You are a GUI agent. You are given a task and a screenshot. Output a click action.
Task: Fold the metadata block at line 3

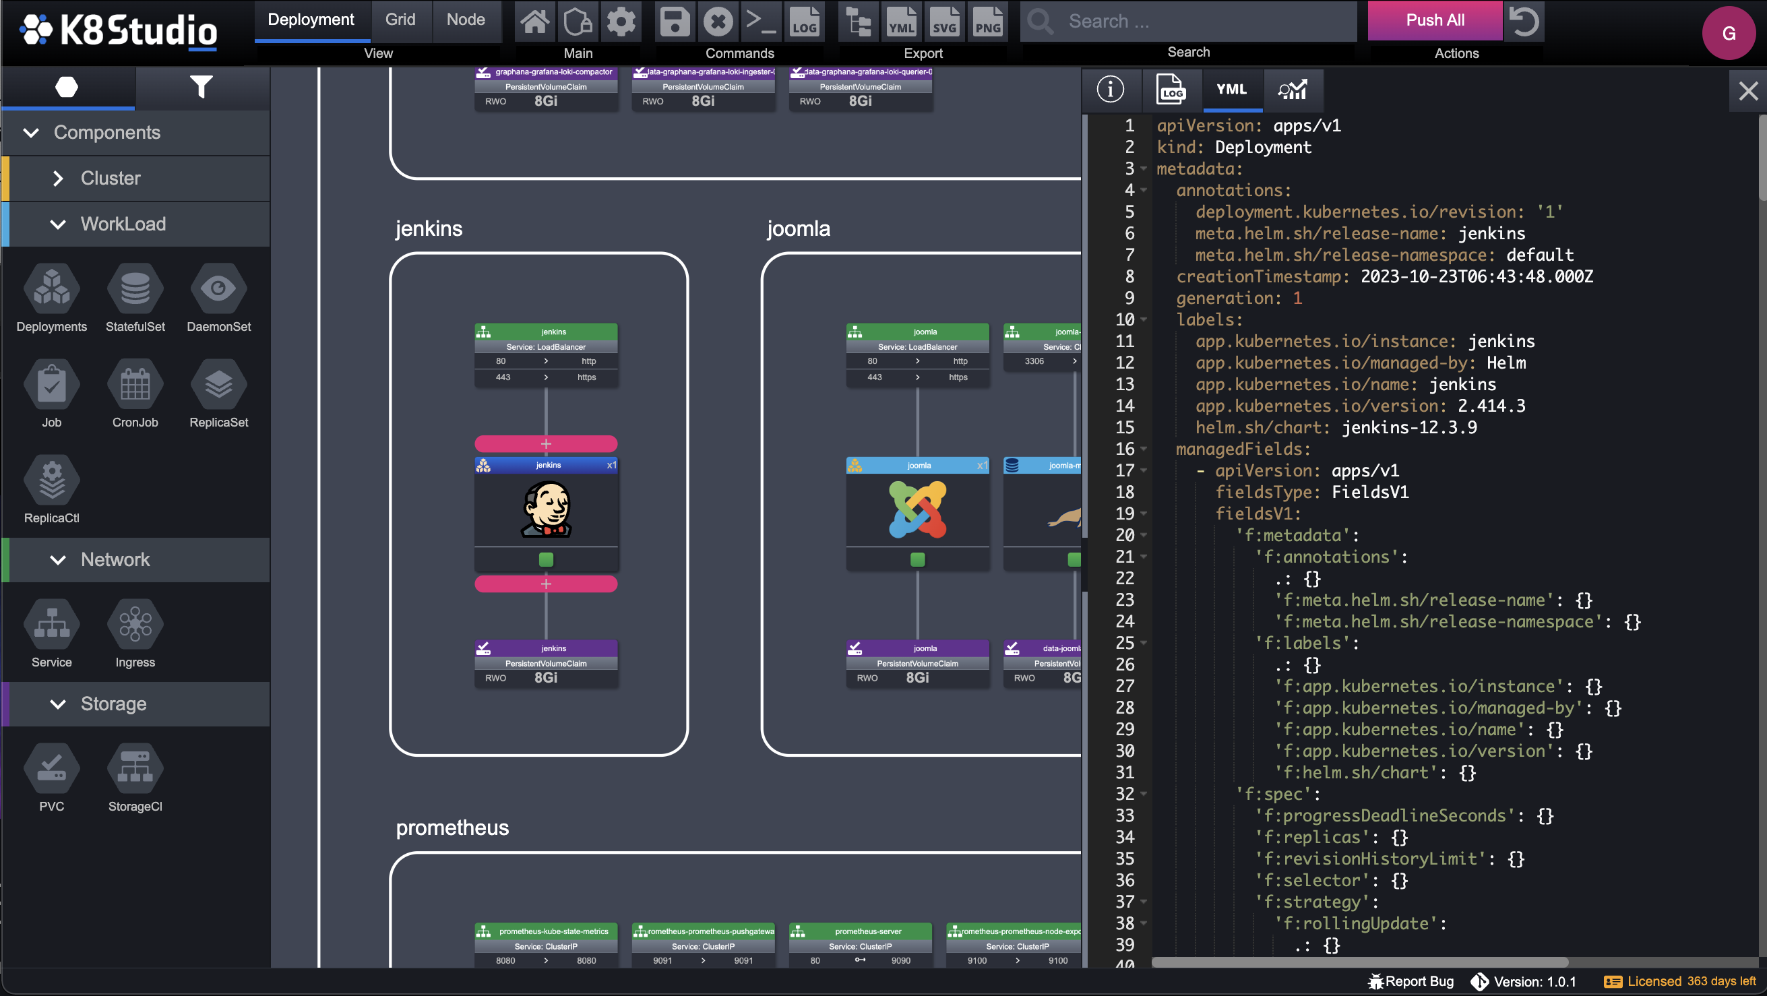[x=1144, y=168]
